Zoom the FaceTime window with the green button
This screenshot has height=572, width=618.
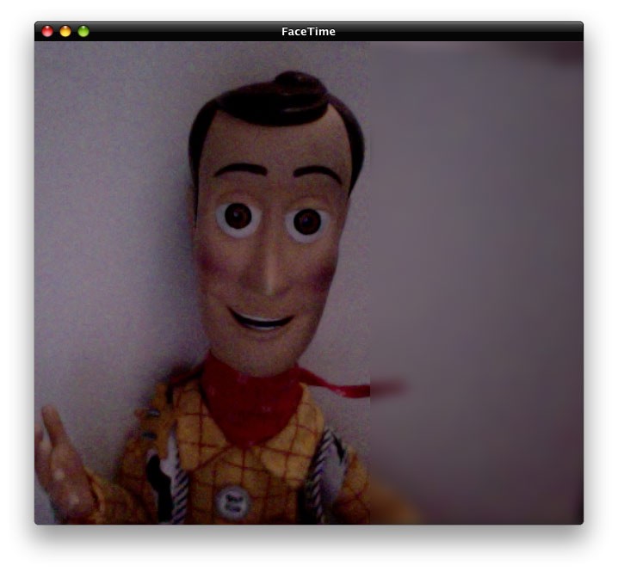click(x=83, y=31)
